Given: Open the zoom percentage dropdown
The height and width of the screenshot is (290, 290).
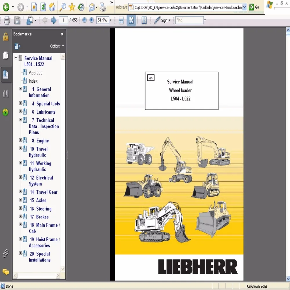Looking at the screenshot, I should (110, 20).
